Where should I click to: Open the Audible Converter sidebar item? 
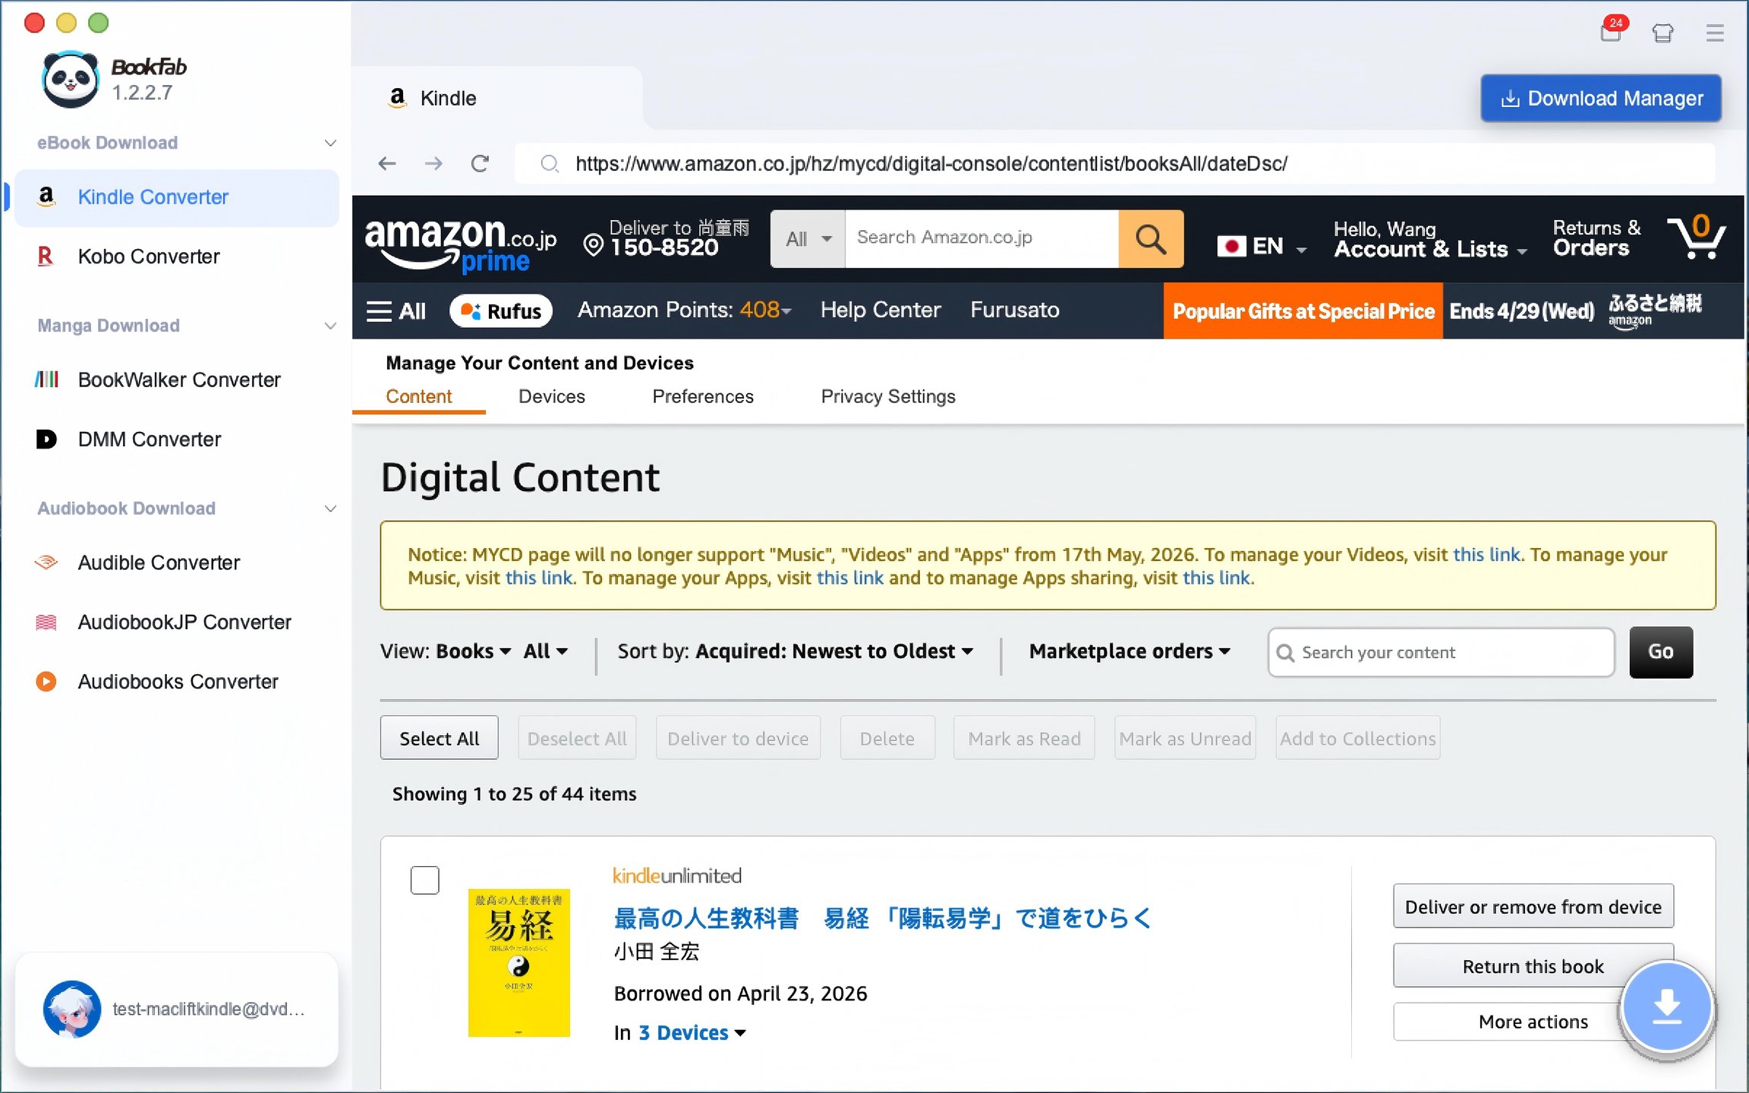[x=176, y=562]
